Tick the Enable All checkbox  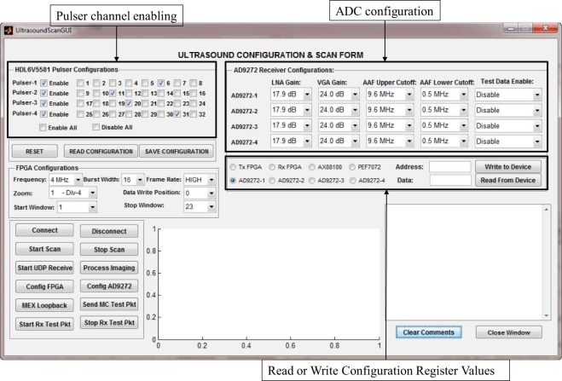pyautogui.click(x=43, y=128)
